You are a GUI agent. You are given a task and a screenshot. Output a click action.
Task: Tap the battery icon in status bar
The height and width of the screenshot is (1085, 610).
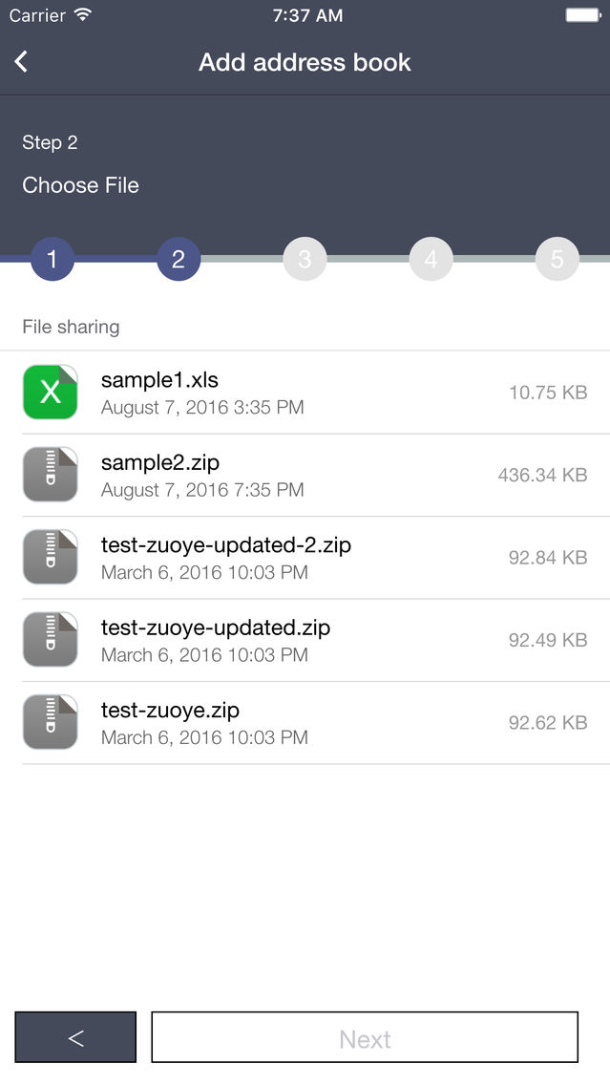coord(583,14)
